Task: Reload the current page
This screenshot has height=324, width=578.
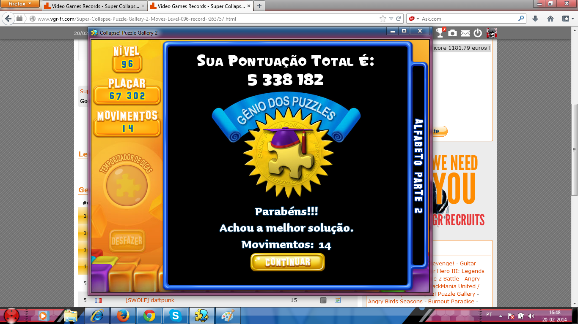Action: point(398,19)
